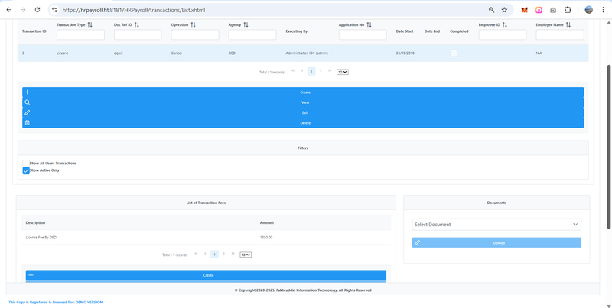Select page 1 in fees paginator
The image size is (612, 308).
coord(214,254)
